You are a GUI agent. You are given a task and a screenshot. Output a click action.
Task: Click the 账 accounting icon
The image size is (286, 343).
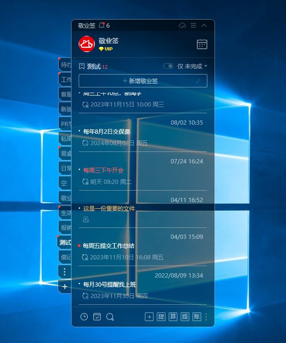tap(197, 317)
